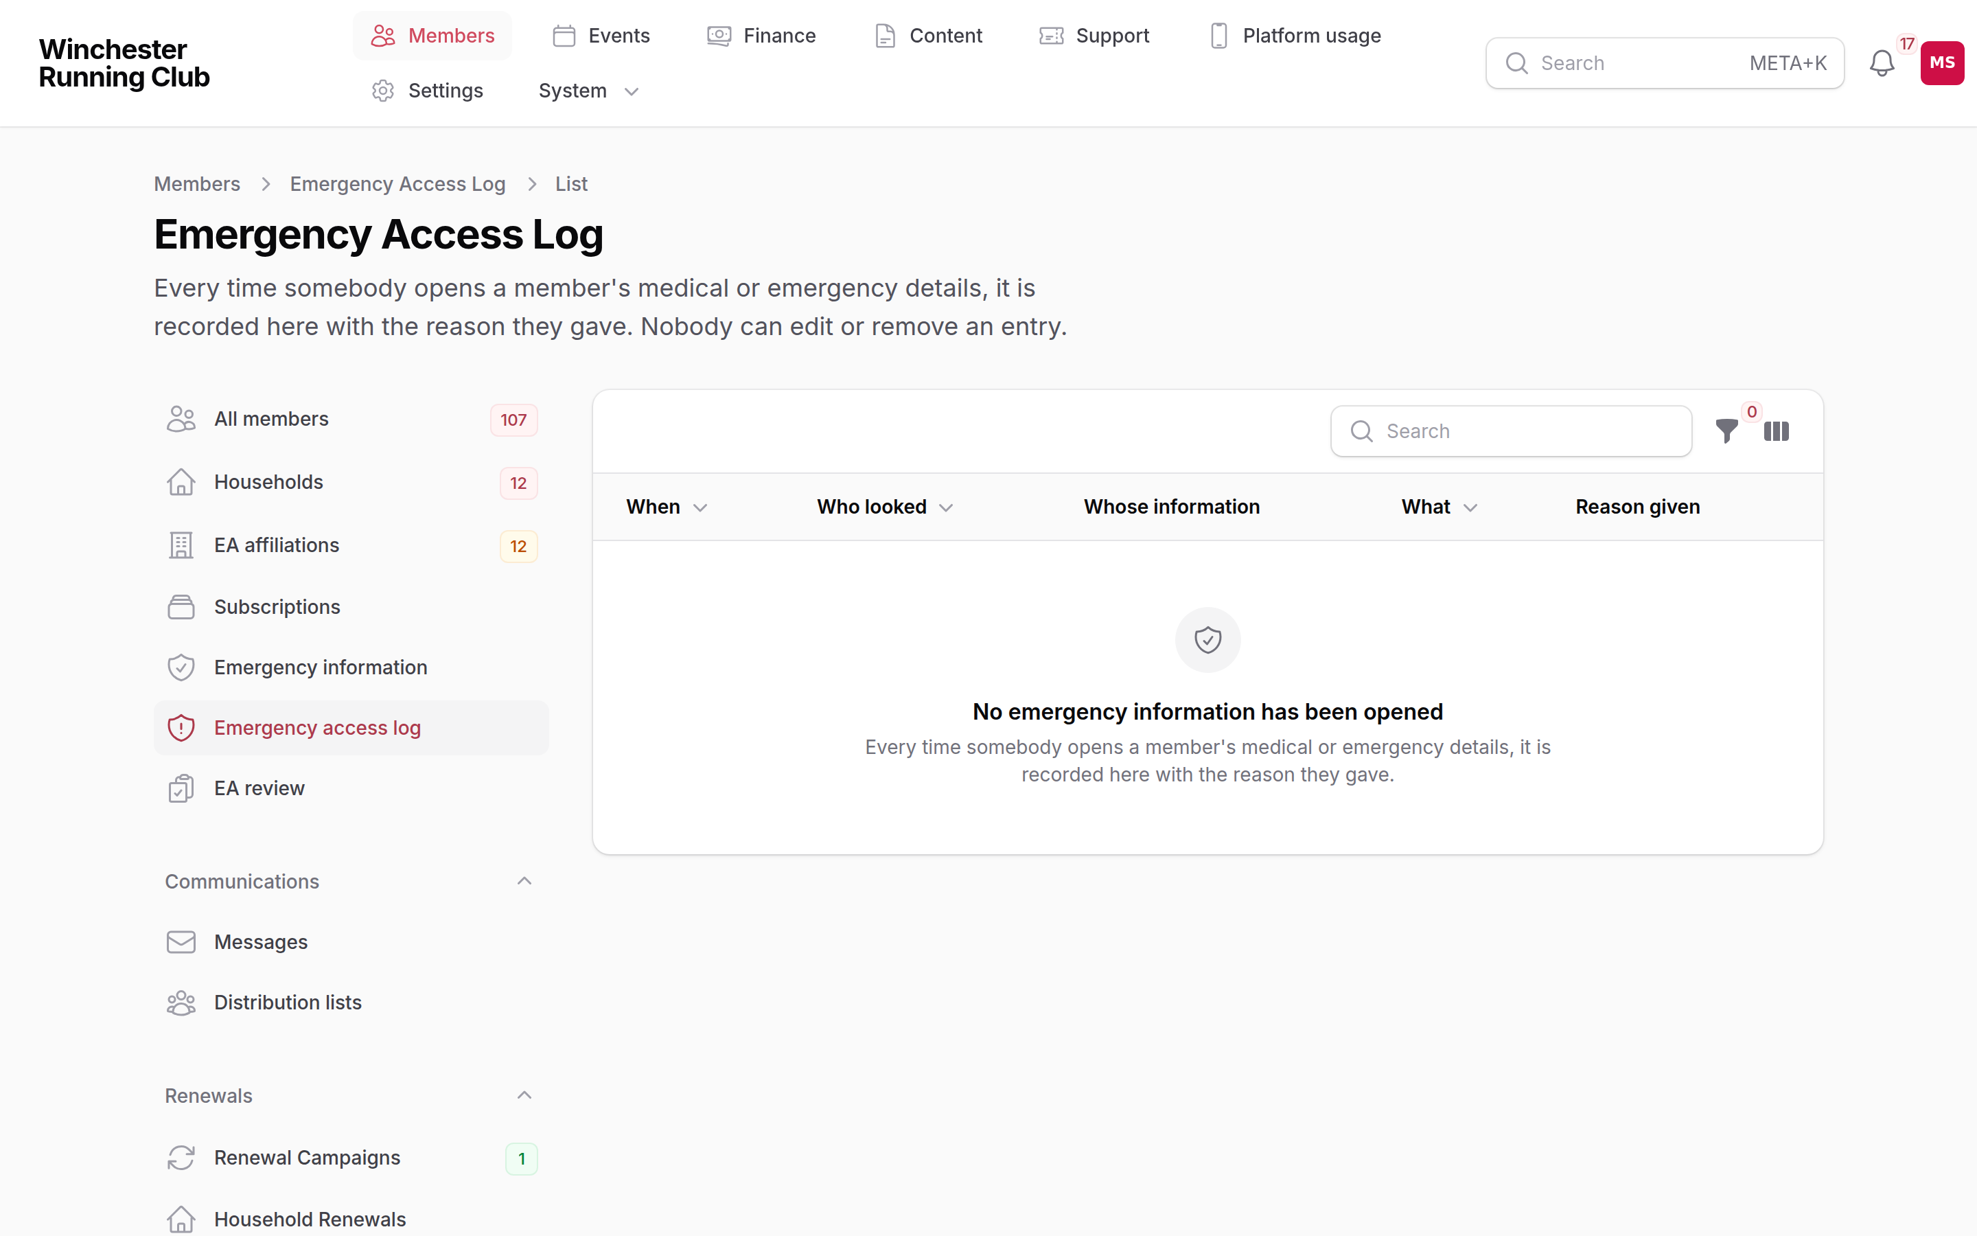Sort by Who looked column
This screenshot has height=1236, width=1977.
(885, 507)
